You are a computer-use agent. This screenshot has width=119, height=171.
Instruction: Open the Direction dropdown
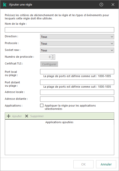77,37
